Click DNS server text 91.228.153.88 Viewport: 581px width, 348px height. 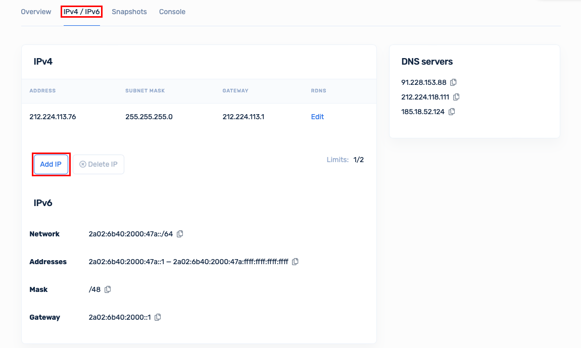click(x=423, y=82)
